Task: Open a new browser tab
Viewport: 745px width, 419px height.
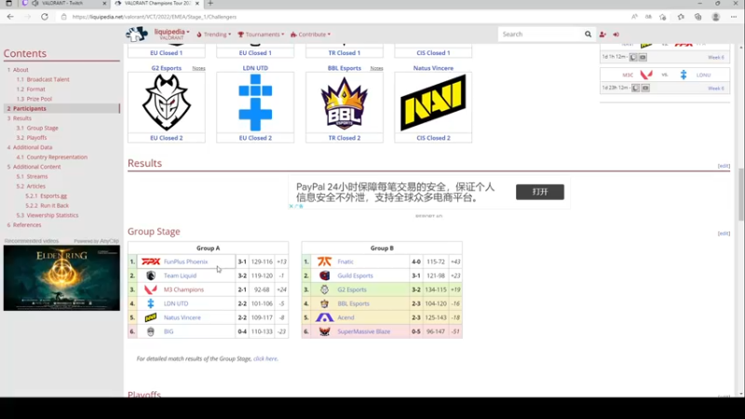Action: (210, 4)
